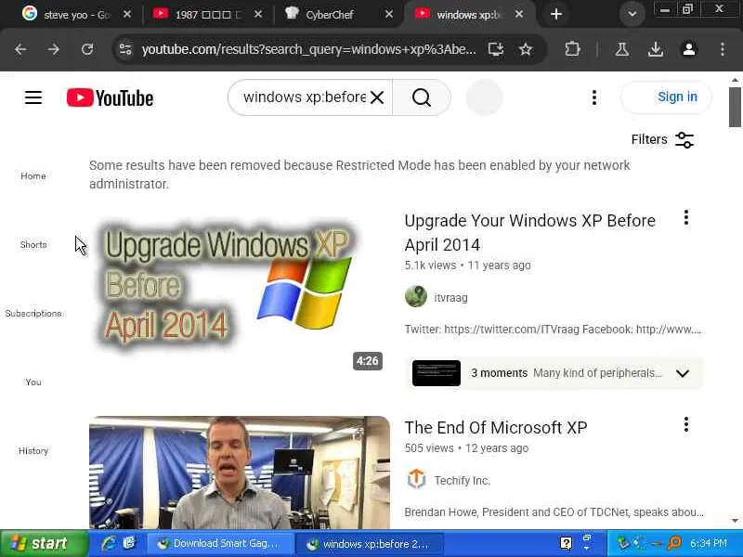Open more options for Upgrade Windows XP video

click(686, 218)
